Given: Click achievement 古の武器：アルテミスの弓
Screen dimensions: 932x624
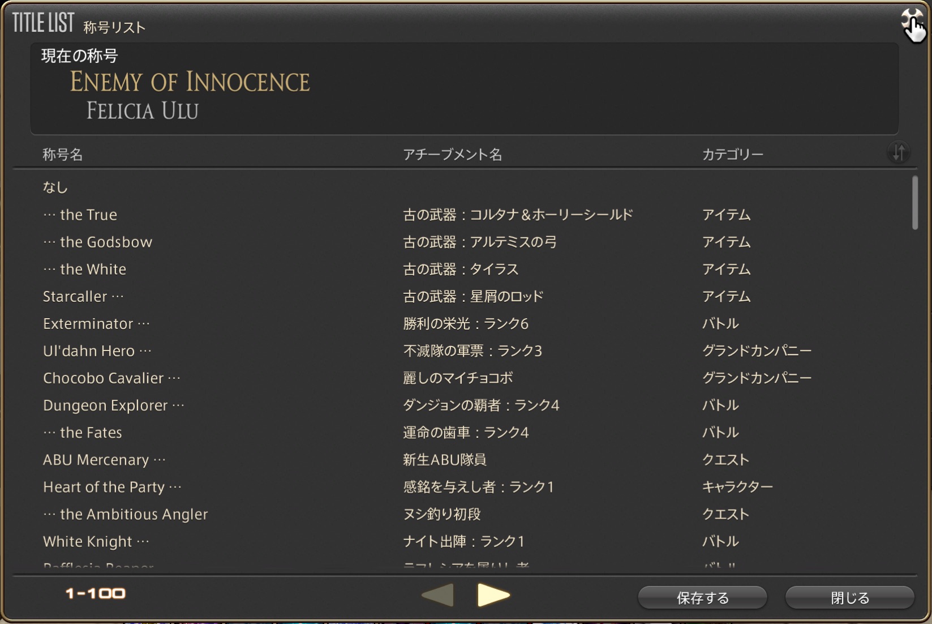Looking at the screenshot, I should (x=480, y=242).
